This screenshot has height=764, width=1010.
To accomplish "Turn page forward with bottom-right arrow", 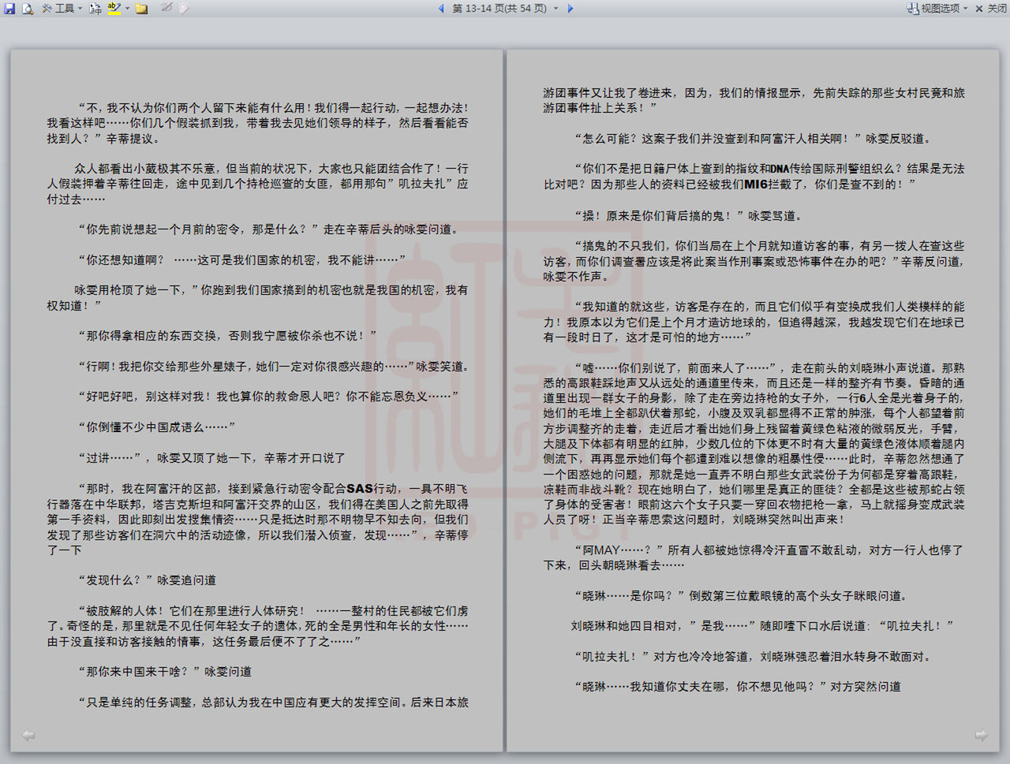I will pos(981,736).
